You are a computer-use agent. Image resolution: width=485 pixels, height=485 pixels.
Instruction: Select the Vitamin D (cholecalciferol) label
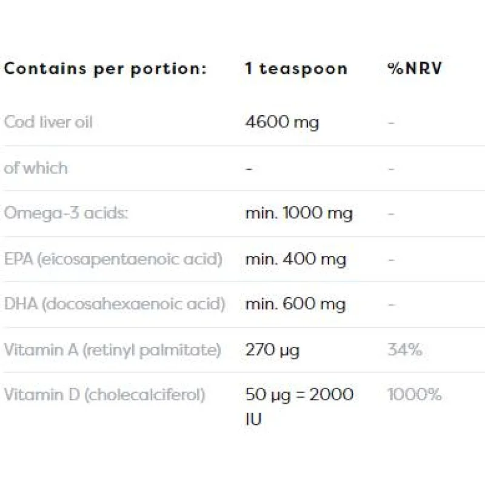[x=104, y=395]
